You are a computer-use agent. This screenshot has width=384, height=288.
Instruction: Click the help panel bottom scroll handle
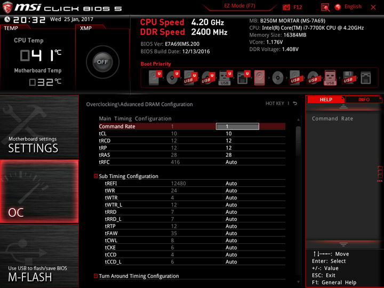(x=343, y=244)
